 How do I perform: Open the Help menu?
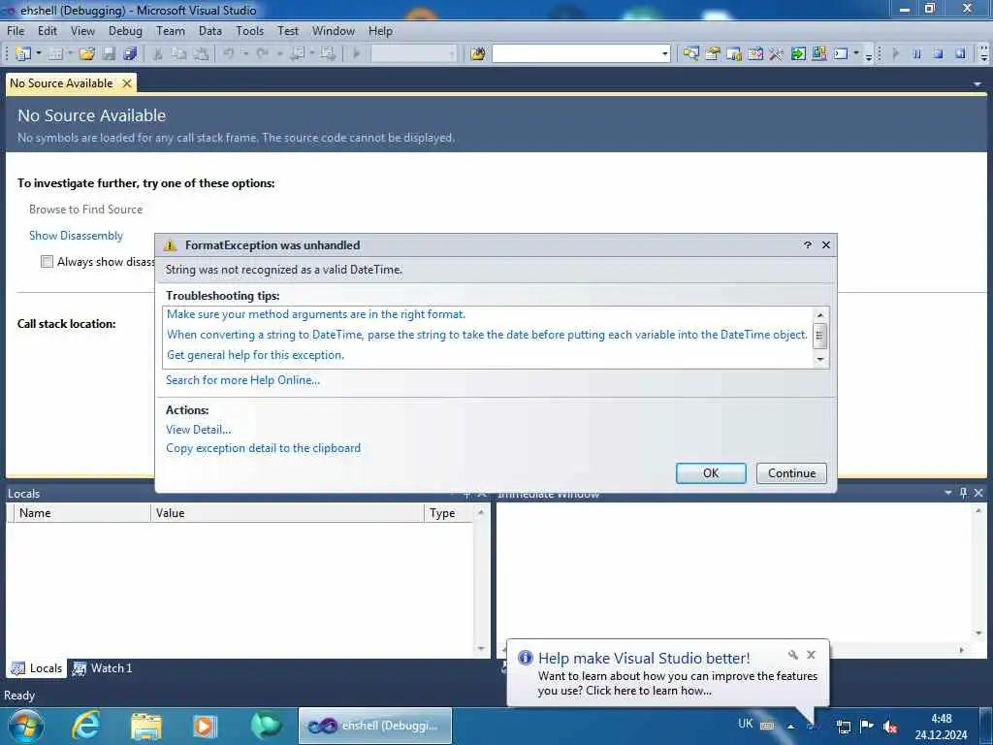point(380,30)
